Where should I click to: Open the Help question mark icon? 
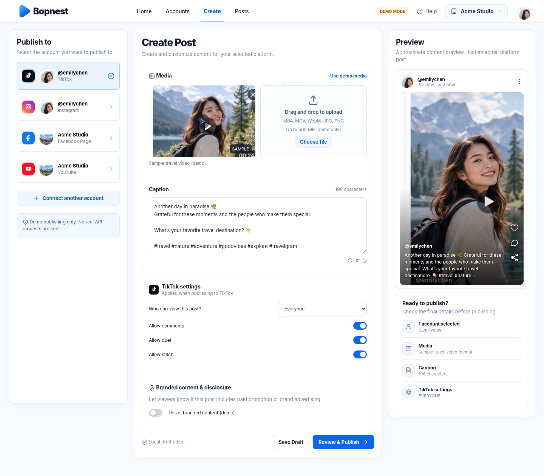click(420, 11)
